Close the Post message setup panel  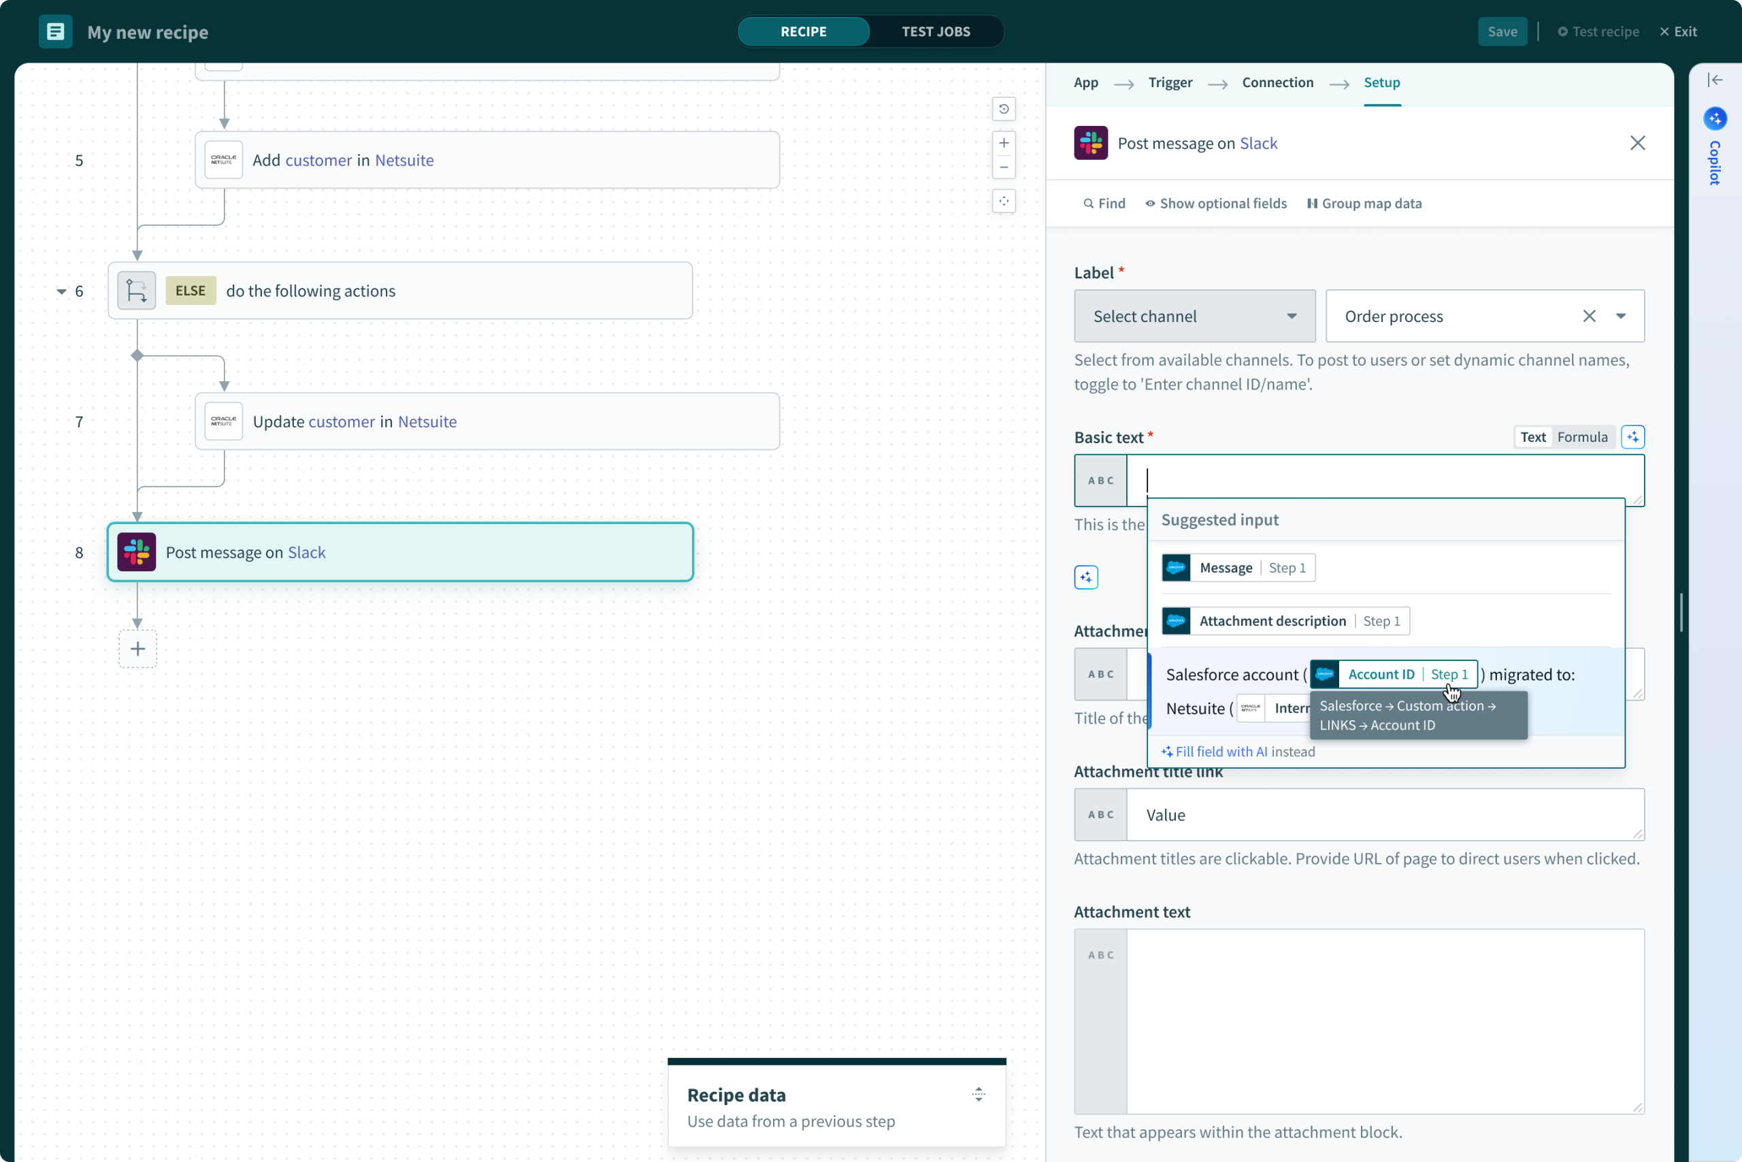click(x=1638, y=143)
